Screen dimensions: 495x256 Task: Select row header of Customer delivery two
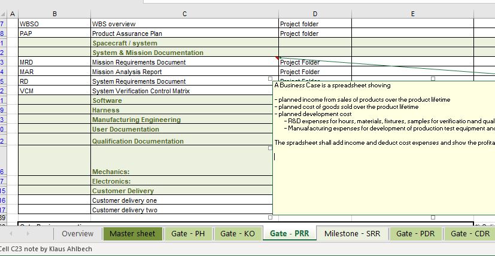point(3,209)
